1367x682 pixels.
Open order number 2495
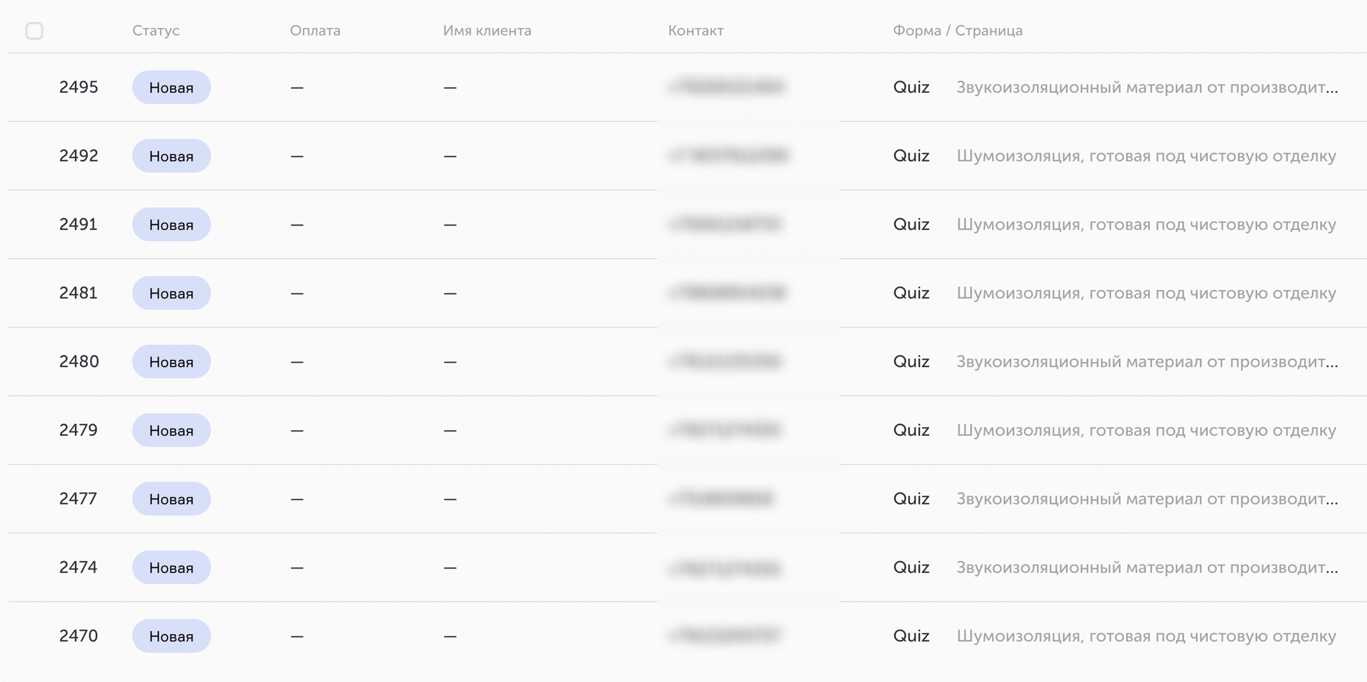click(x=79, y=87)
